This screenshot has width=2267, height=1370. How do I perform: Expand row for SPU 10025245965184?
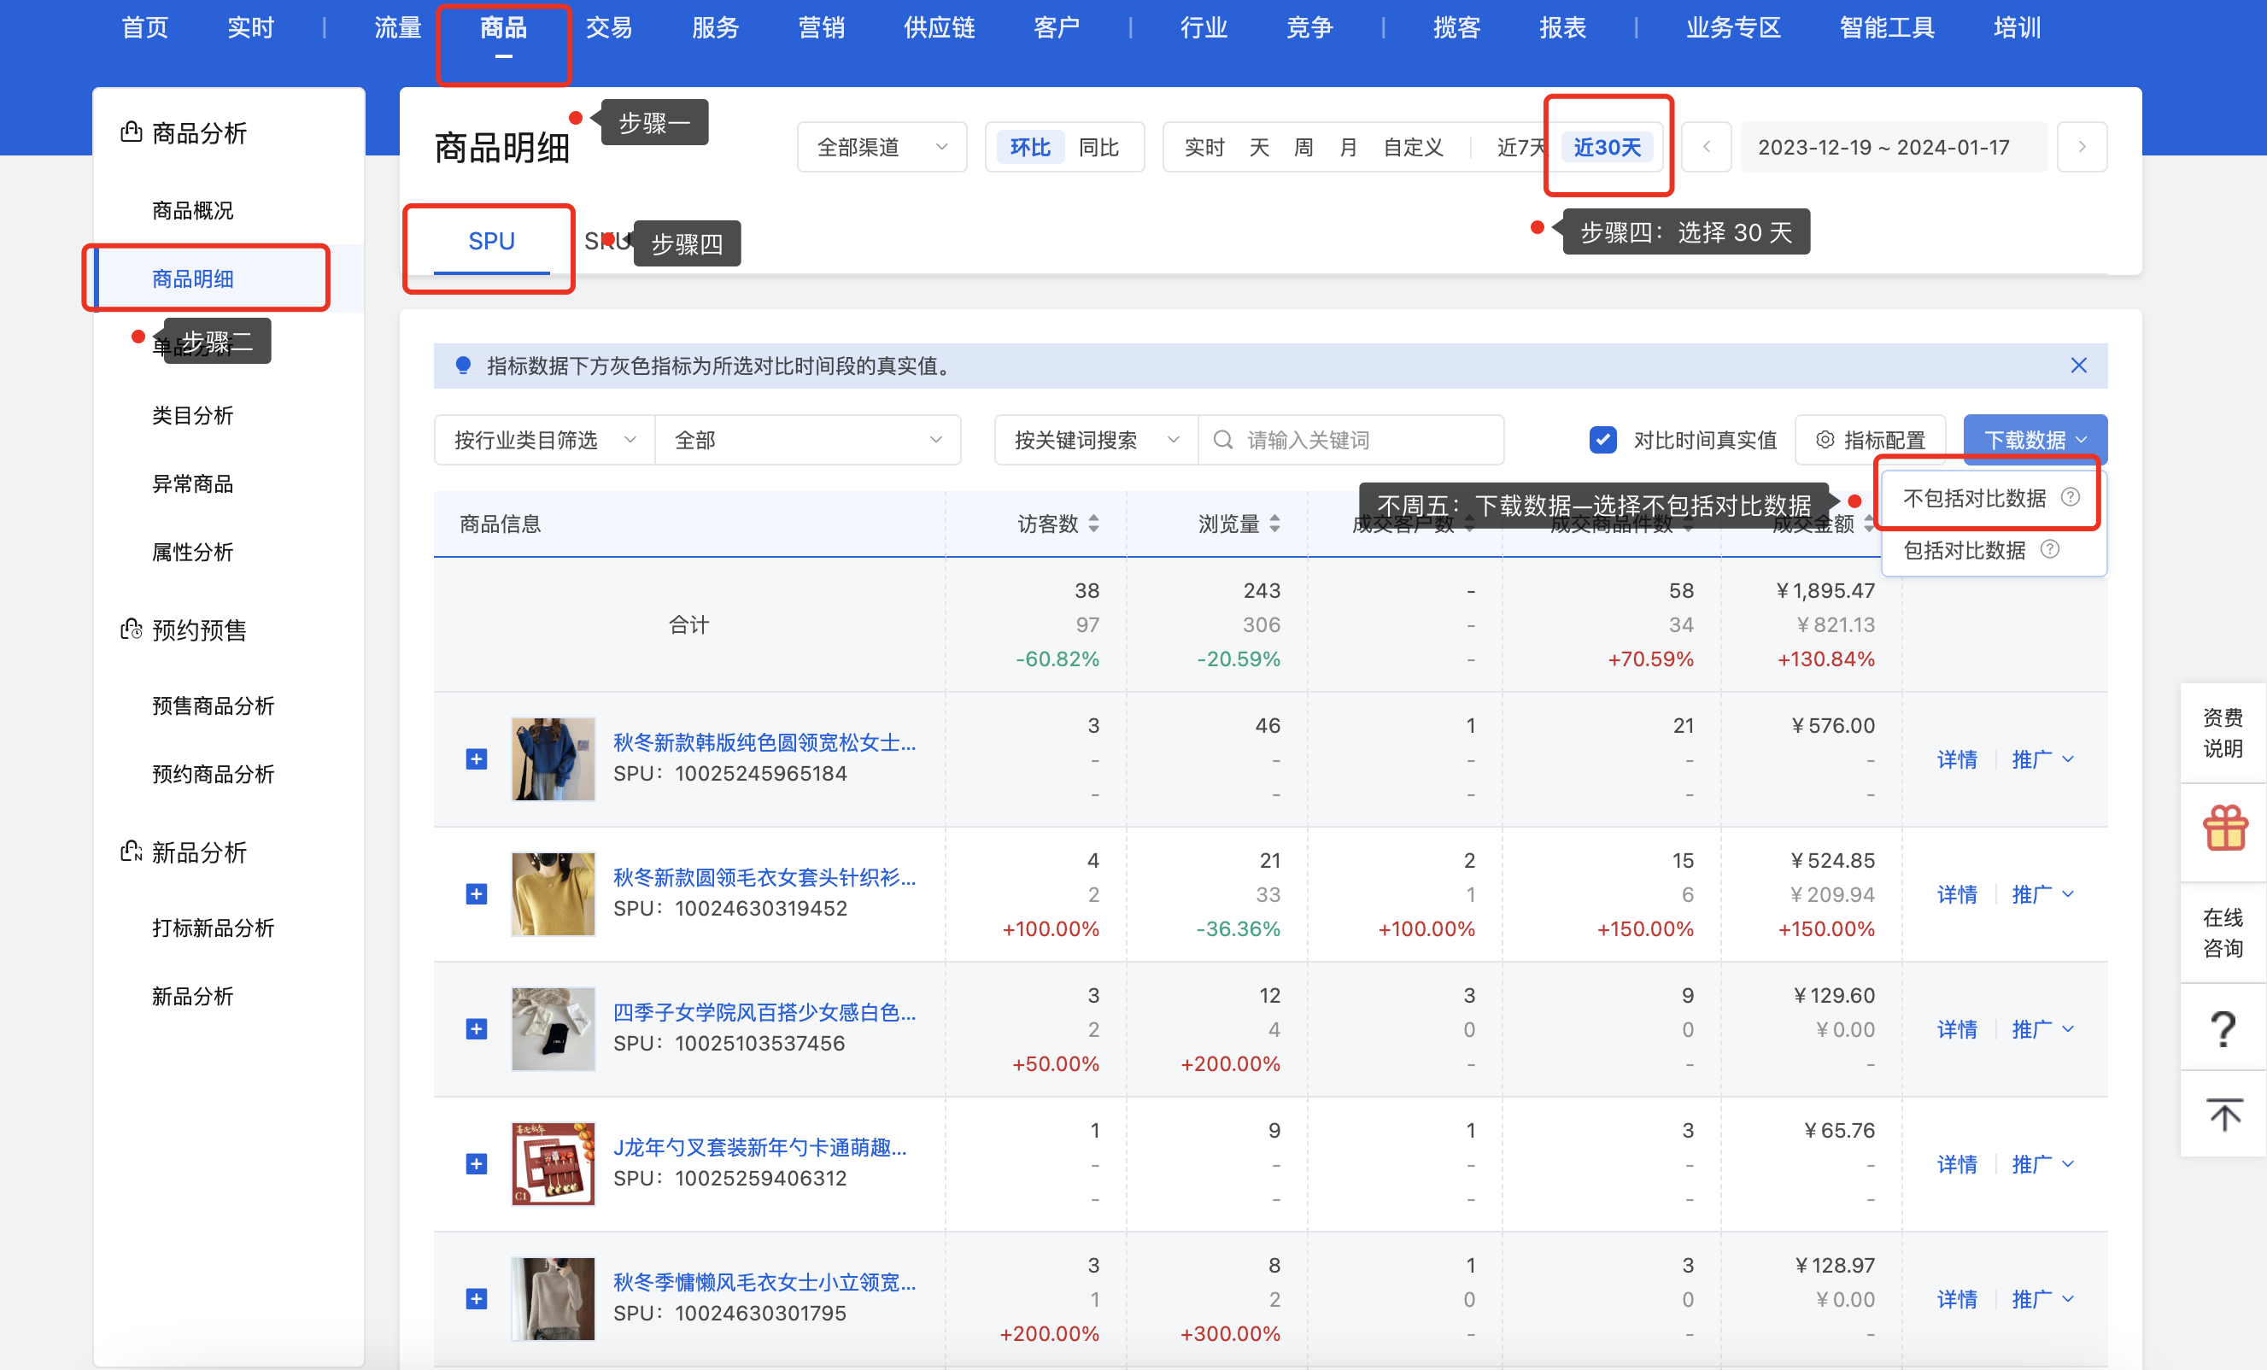[x=476, y=759]
